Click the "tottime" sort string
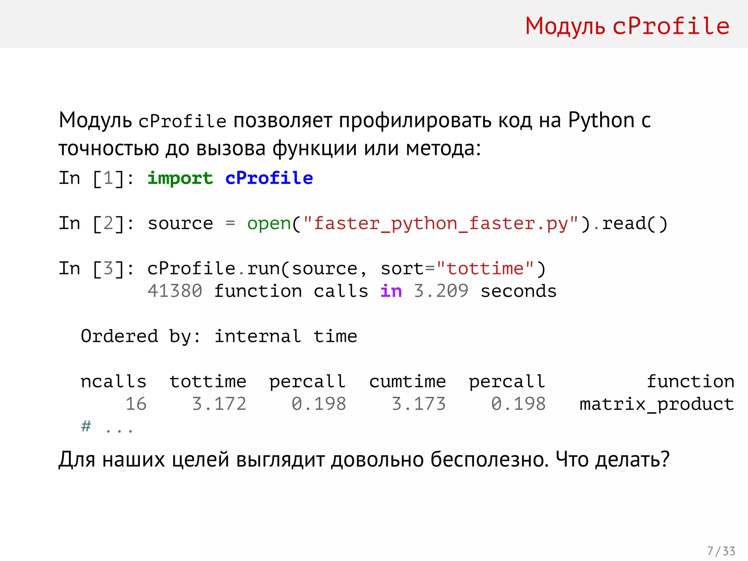Viewport: 748px width, 561px height. pos(485,269)
